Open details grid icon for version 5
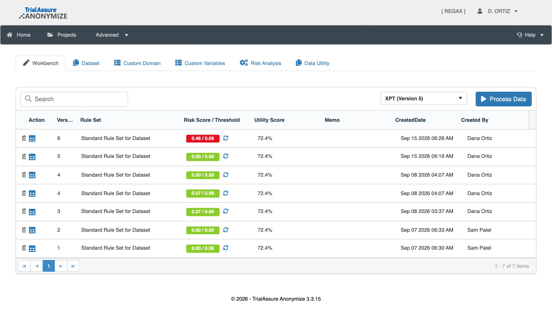Viewport: 552px width, 310px height. 32,157
